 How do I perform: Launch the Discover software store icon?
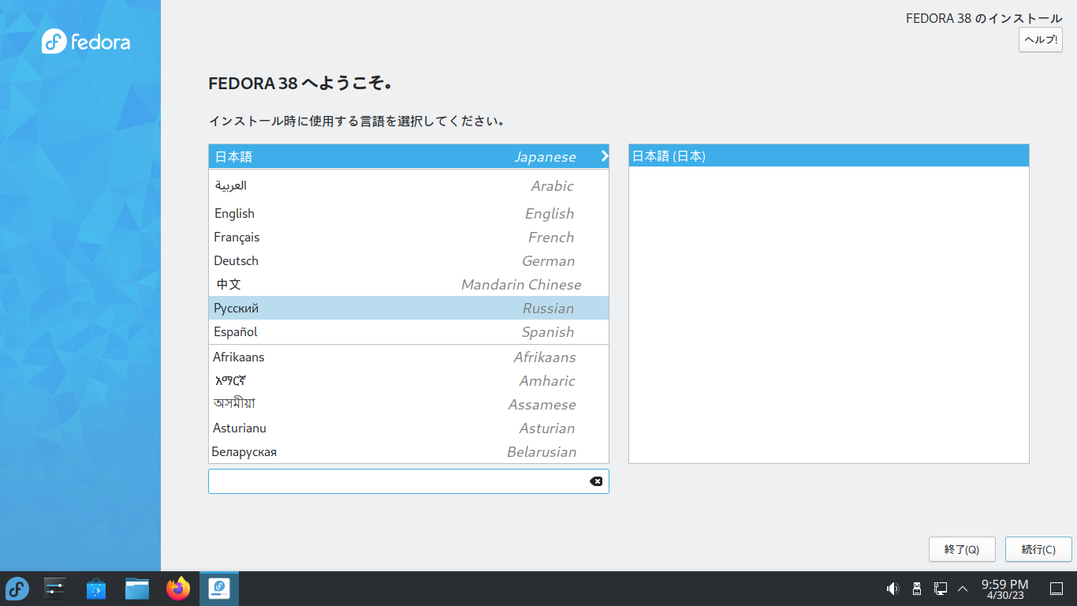[x=96, y=589]
